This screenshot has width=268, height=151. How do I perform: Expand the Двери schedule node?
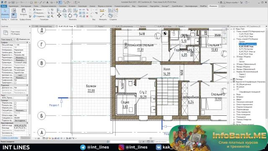click(234, 99)
